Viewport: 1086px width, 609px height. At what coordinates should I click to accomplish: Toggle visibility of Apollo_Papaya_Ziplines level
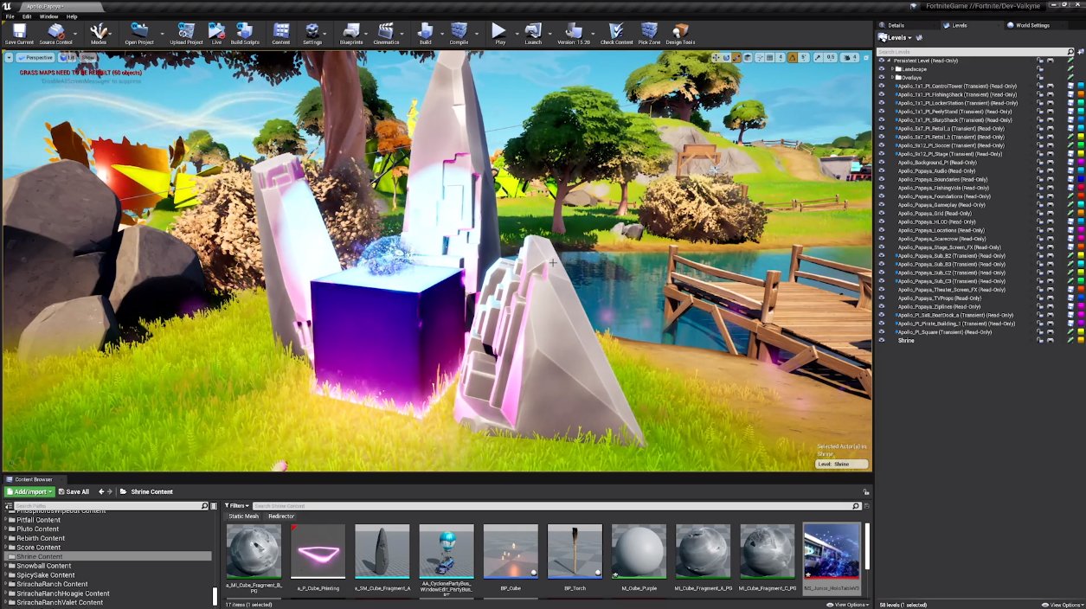click(882, 306)
